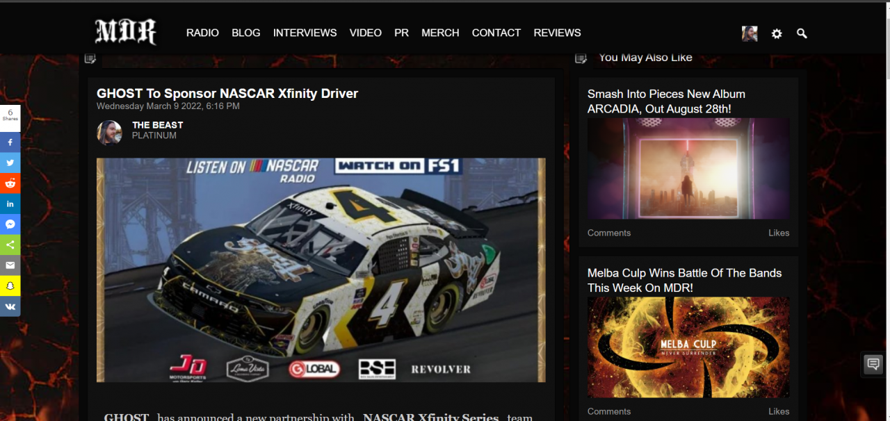Navigate to the MERCH page

[x=440, y=33]
